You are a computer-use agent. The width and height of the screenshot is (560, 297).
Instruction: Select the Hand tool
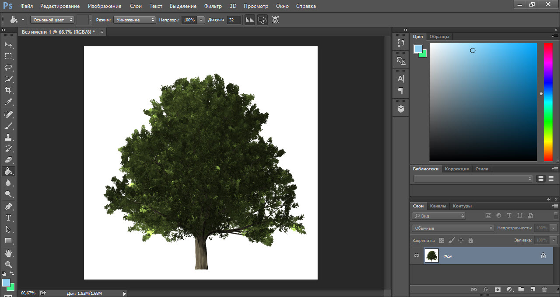click(x=8, y=253)
